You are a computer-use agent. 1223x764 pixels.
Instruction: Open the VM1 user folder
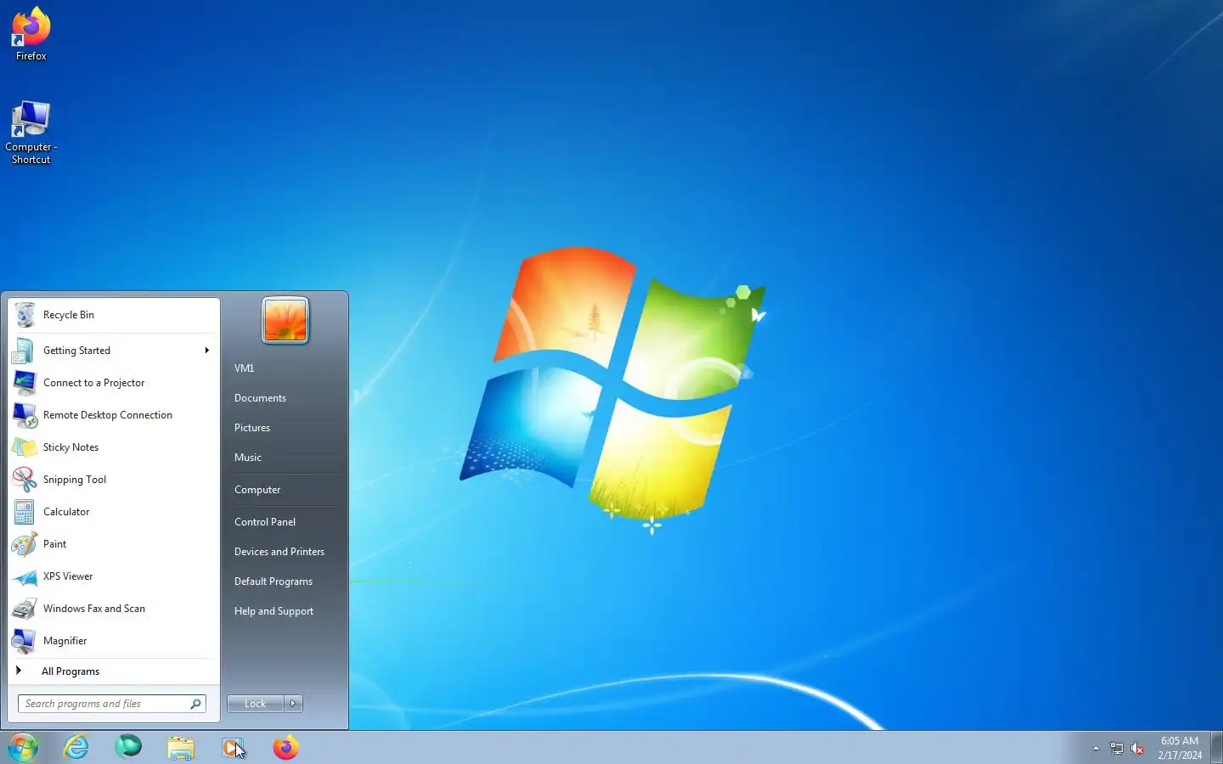pos(245,368)
